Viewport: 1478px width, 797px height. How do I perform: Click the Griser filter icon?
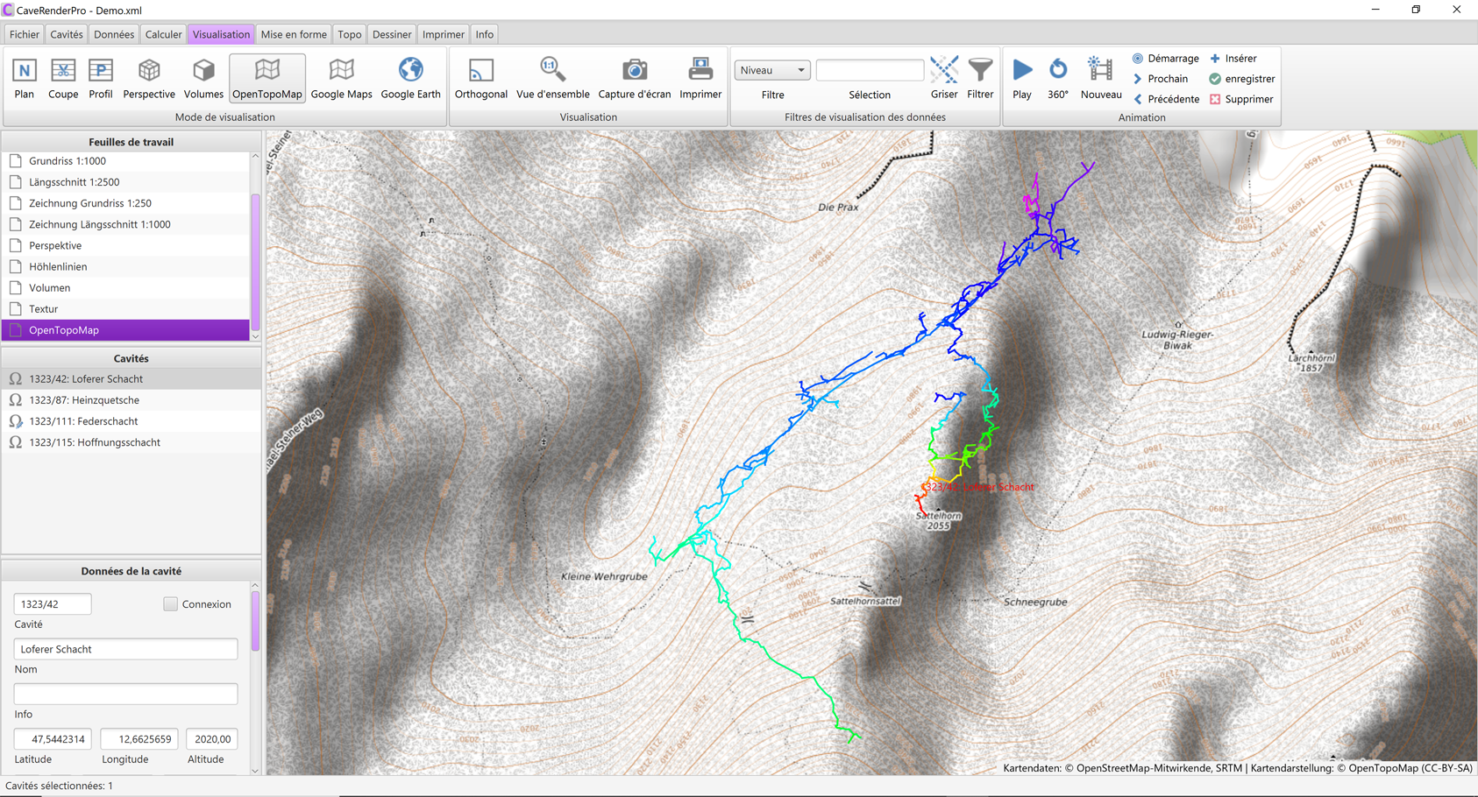click(x=943, y=78)
